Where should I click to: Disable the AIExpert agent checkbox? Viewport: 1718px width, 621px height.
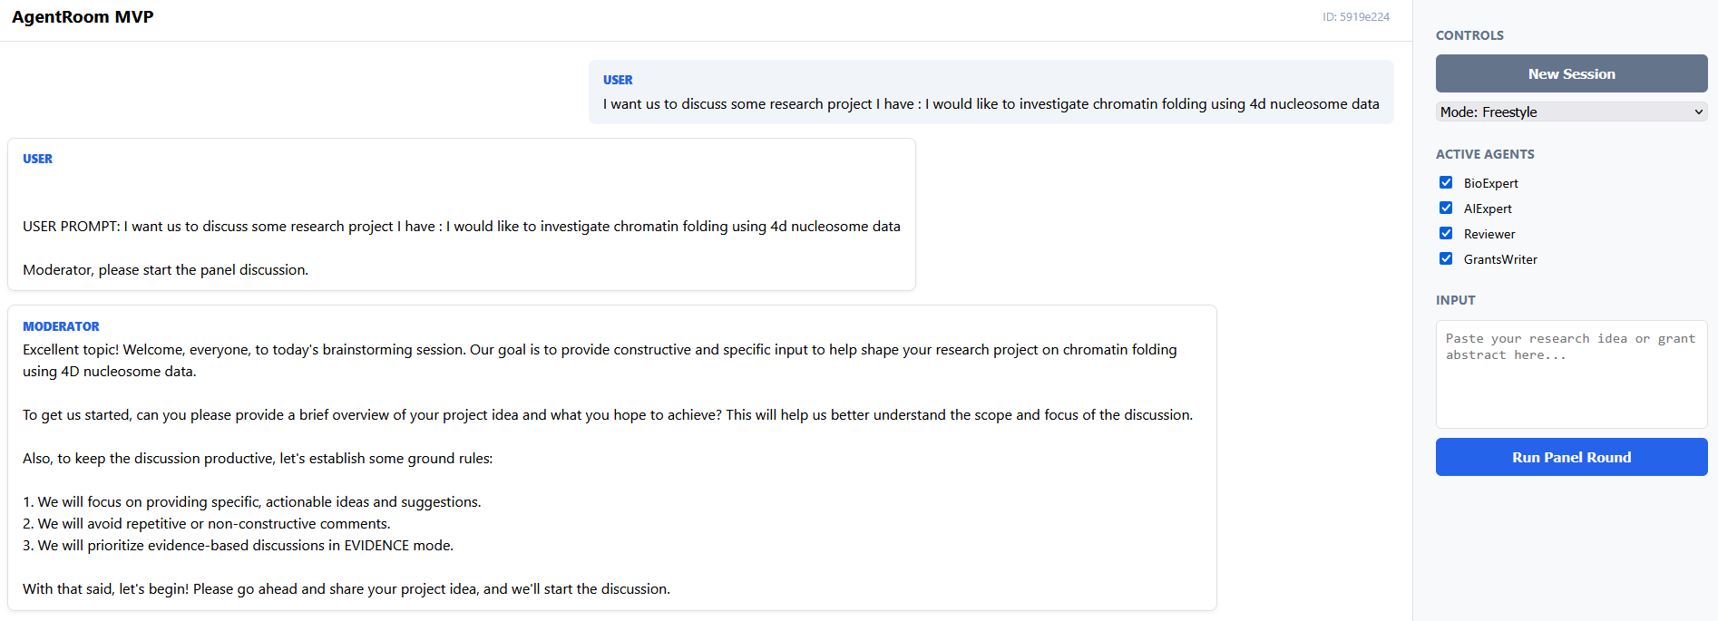1446,209
